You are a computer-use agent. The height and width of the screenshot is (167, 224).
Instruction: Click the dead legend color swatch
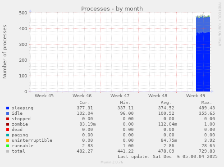point(8,130)
